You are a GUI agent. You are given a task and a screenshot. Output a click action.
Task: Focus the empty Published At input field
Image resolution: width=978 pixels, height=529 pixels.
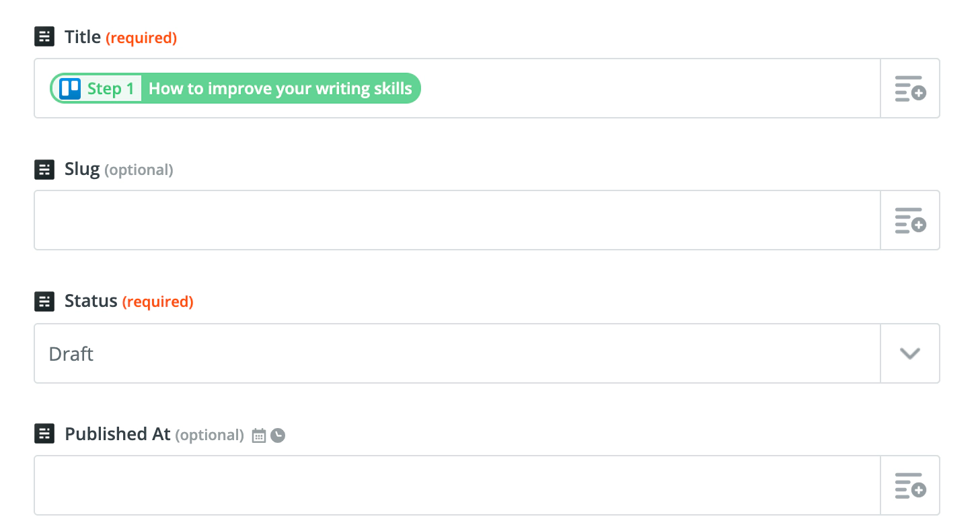point(457,486)
